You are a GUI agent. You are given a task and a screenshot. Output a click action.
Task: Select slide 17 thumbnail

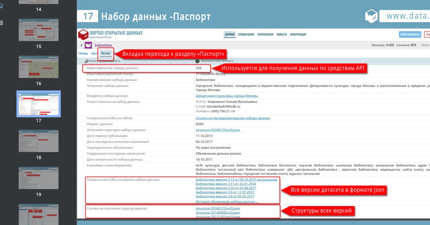39,104
